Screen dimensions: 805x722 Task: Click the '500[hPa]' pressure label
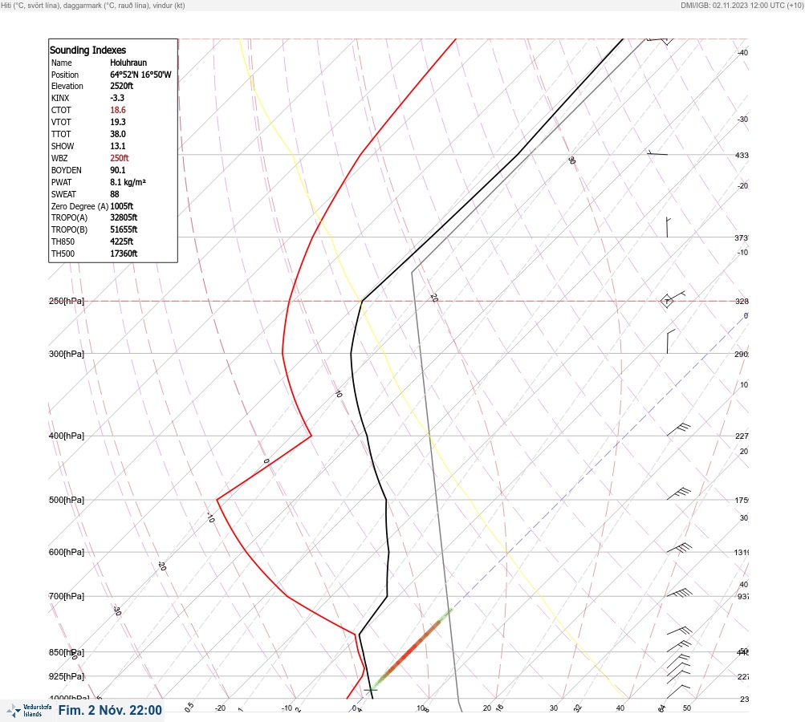(x=67, y=500)
